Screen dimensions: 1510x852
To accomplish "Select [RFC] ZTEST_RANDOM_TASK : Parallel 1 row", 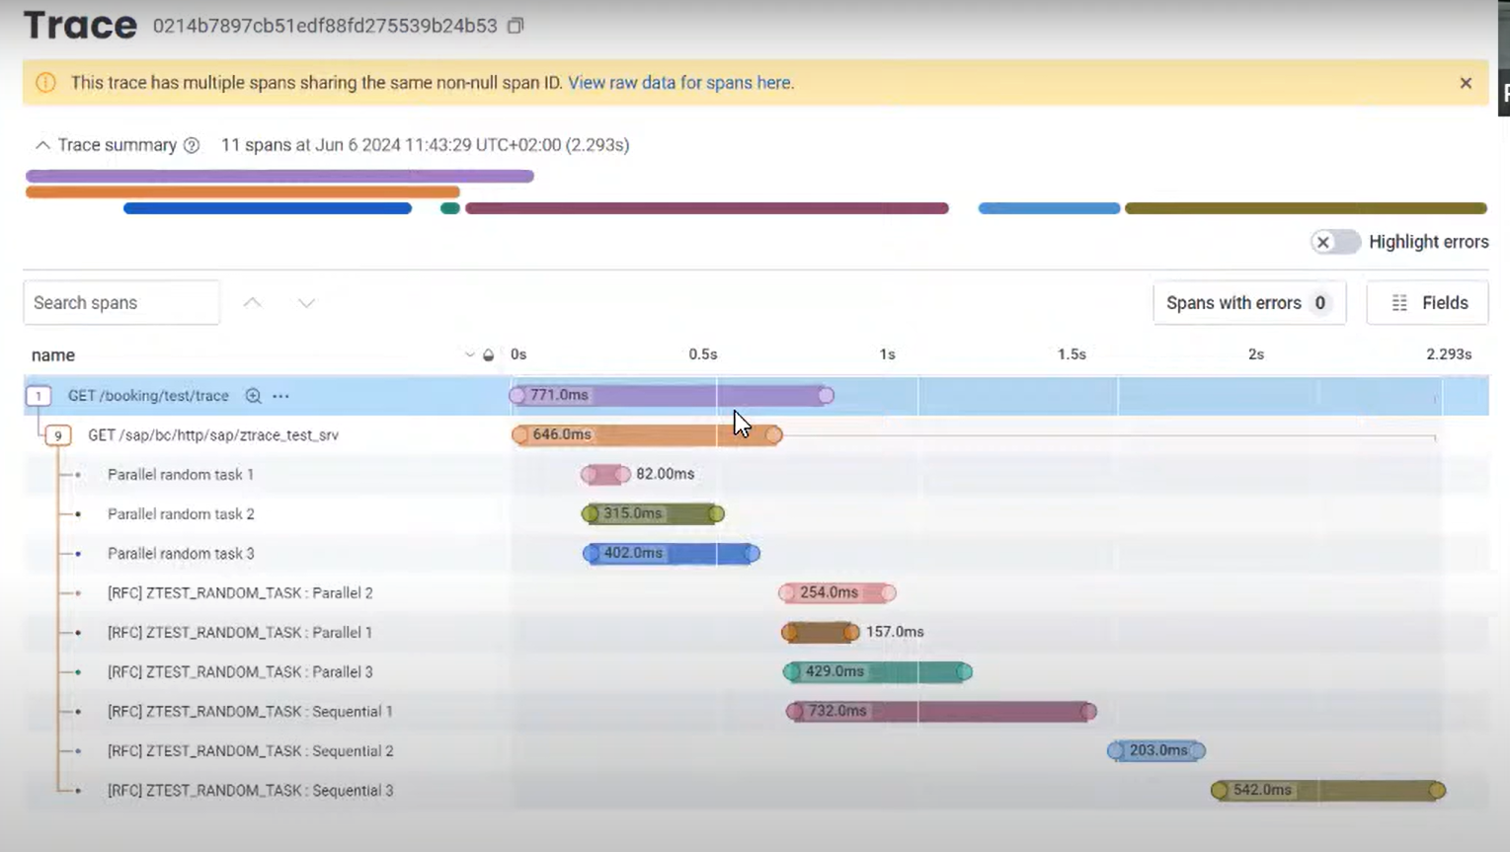I will pos(755,633).
